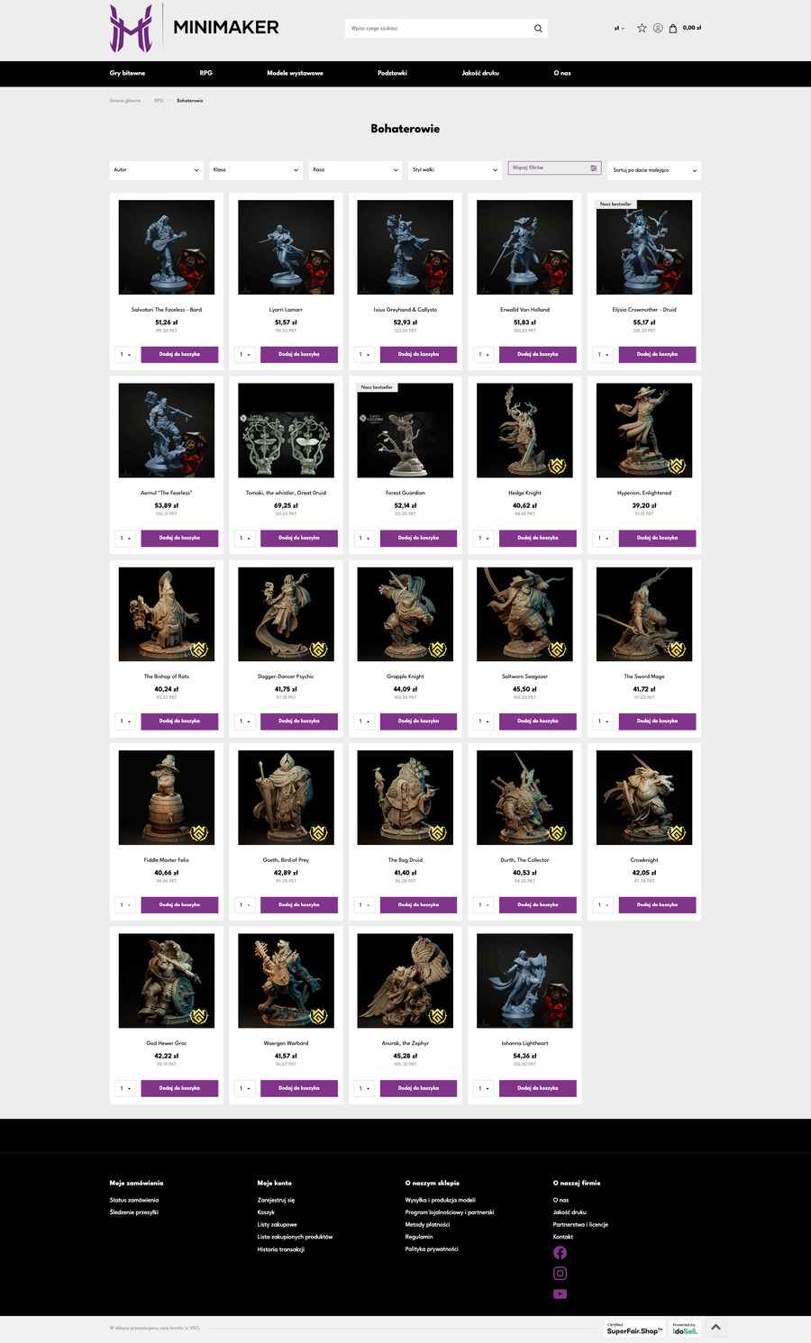Image resolution: width=811 pixels, height=1343 pixels.
Task: Open the Instagram profile icon
Action: click(x=560, y=1274)
